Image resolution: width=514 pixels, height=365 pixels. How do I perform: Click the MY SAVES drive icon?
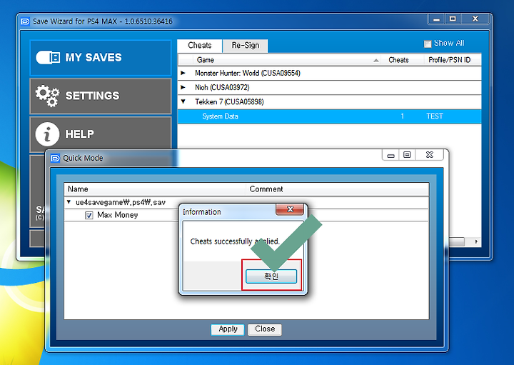48,57
